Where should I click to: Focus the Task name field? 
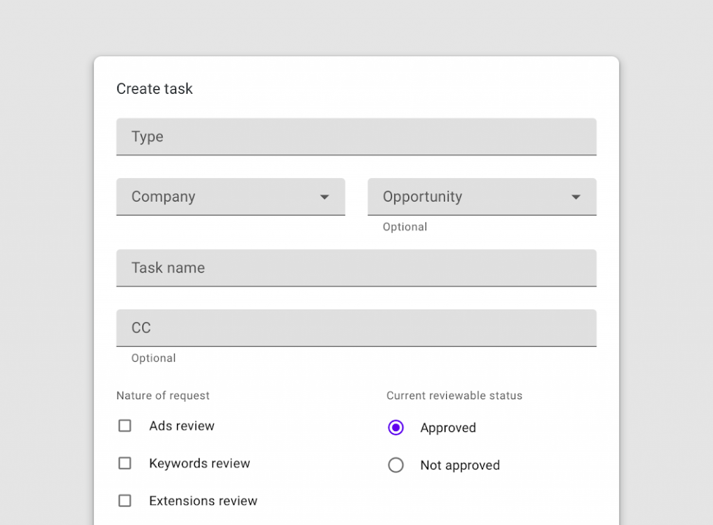pos(356,268)
